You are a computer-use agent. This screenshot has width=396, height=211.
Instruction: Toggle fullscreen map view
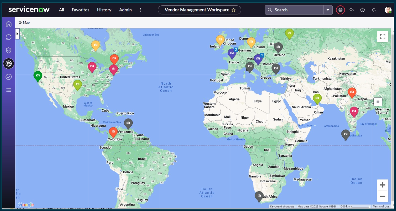(383, 37)
